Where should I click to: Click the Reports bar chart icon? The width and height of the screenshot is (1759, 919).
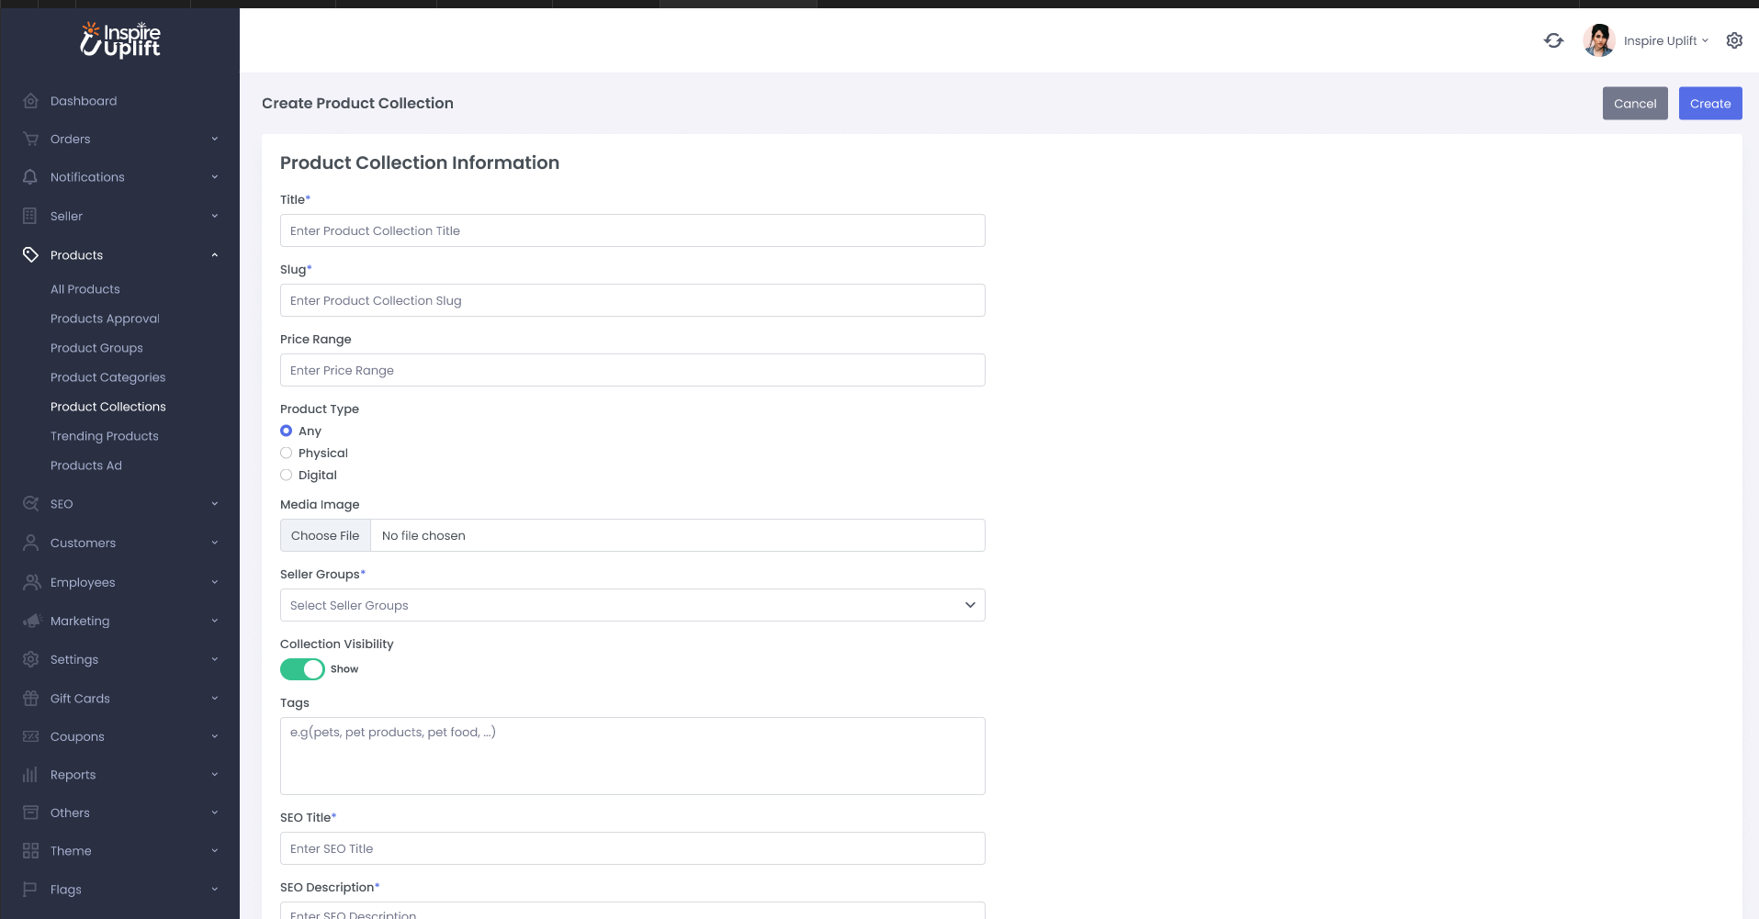[30, 775]
